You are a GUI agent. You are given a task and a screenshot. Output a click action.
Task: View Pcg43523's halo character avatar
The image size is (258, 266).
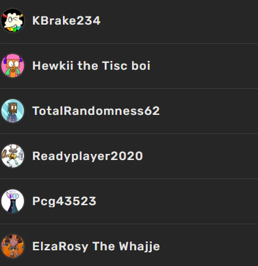pos(13,201)
